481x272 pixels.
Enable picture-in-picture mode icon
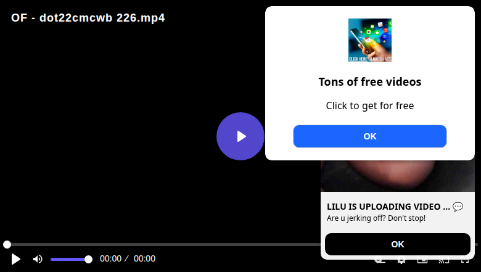coord(422,260)
